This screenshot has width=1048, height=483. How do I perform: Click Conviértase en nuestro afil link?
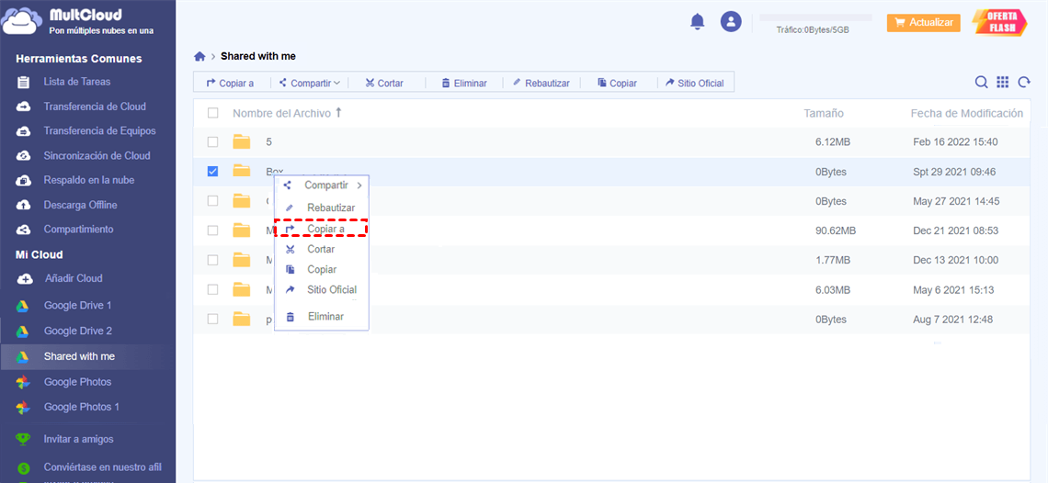point(102,467)
